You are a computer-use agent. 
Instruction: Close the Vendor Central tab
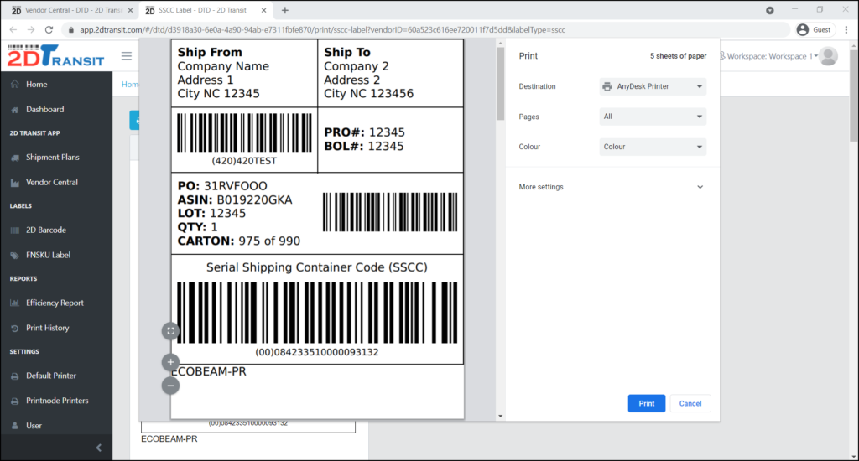130,10
